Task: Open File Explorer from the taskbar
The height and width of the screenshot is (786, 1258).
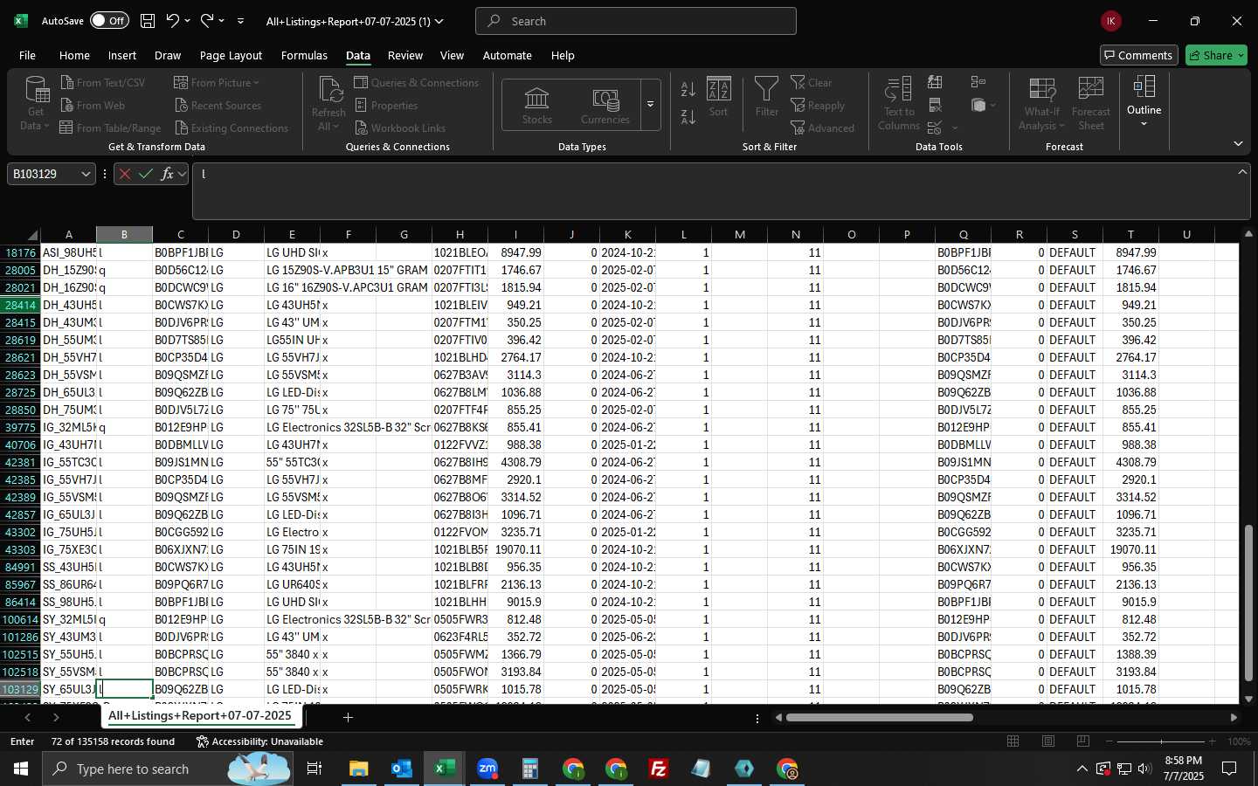Action: [359, 769]
